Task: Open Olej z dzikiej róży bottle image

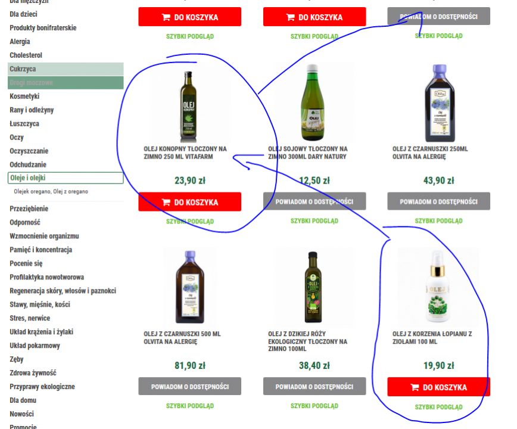Action: point(313,287)
